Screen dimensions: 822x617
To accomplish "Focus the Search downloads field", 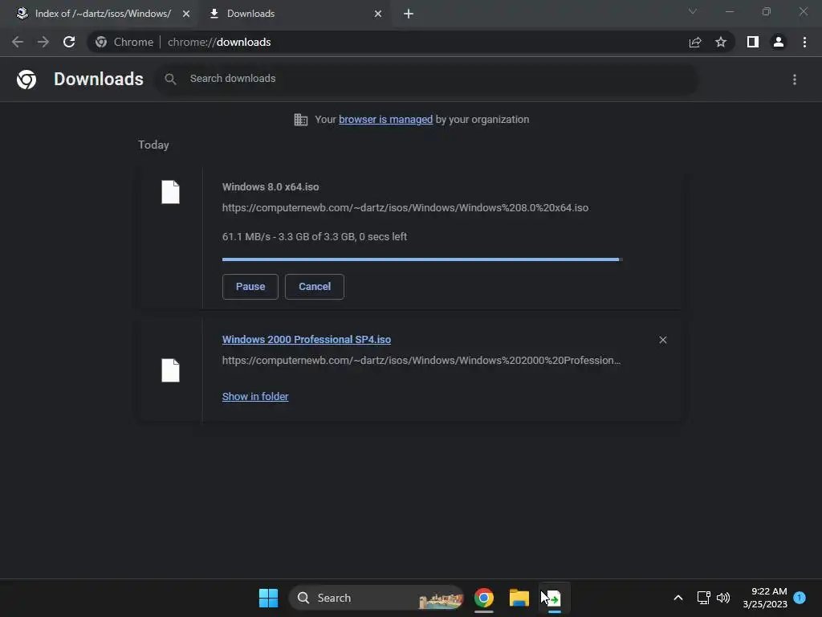I will 426,80.
